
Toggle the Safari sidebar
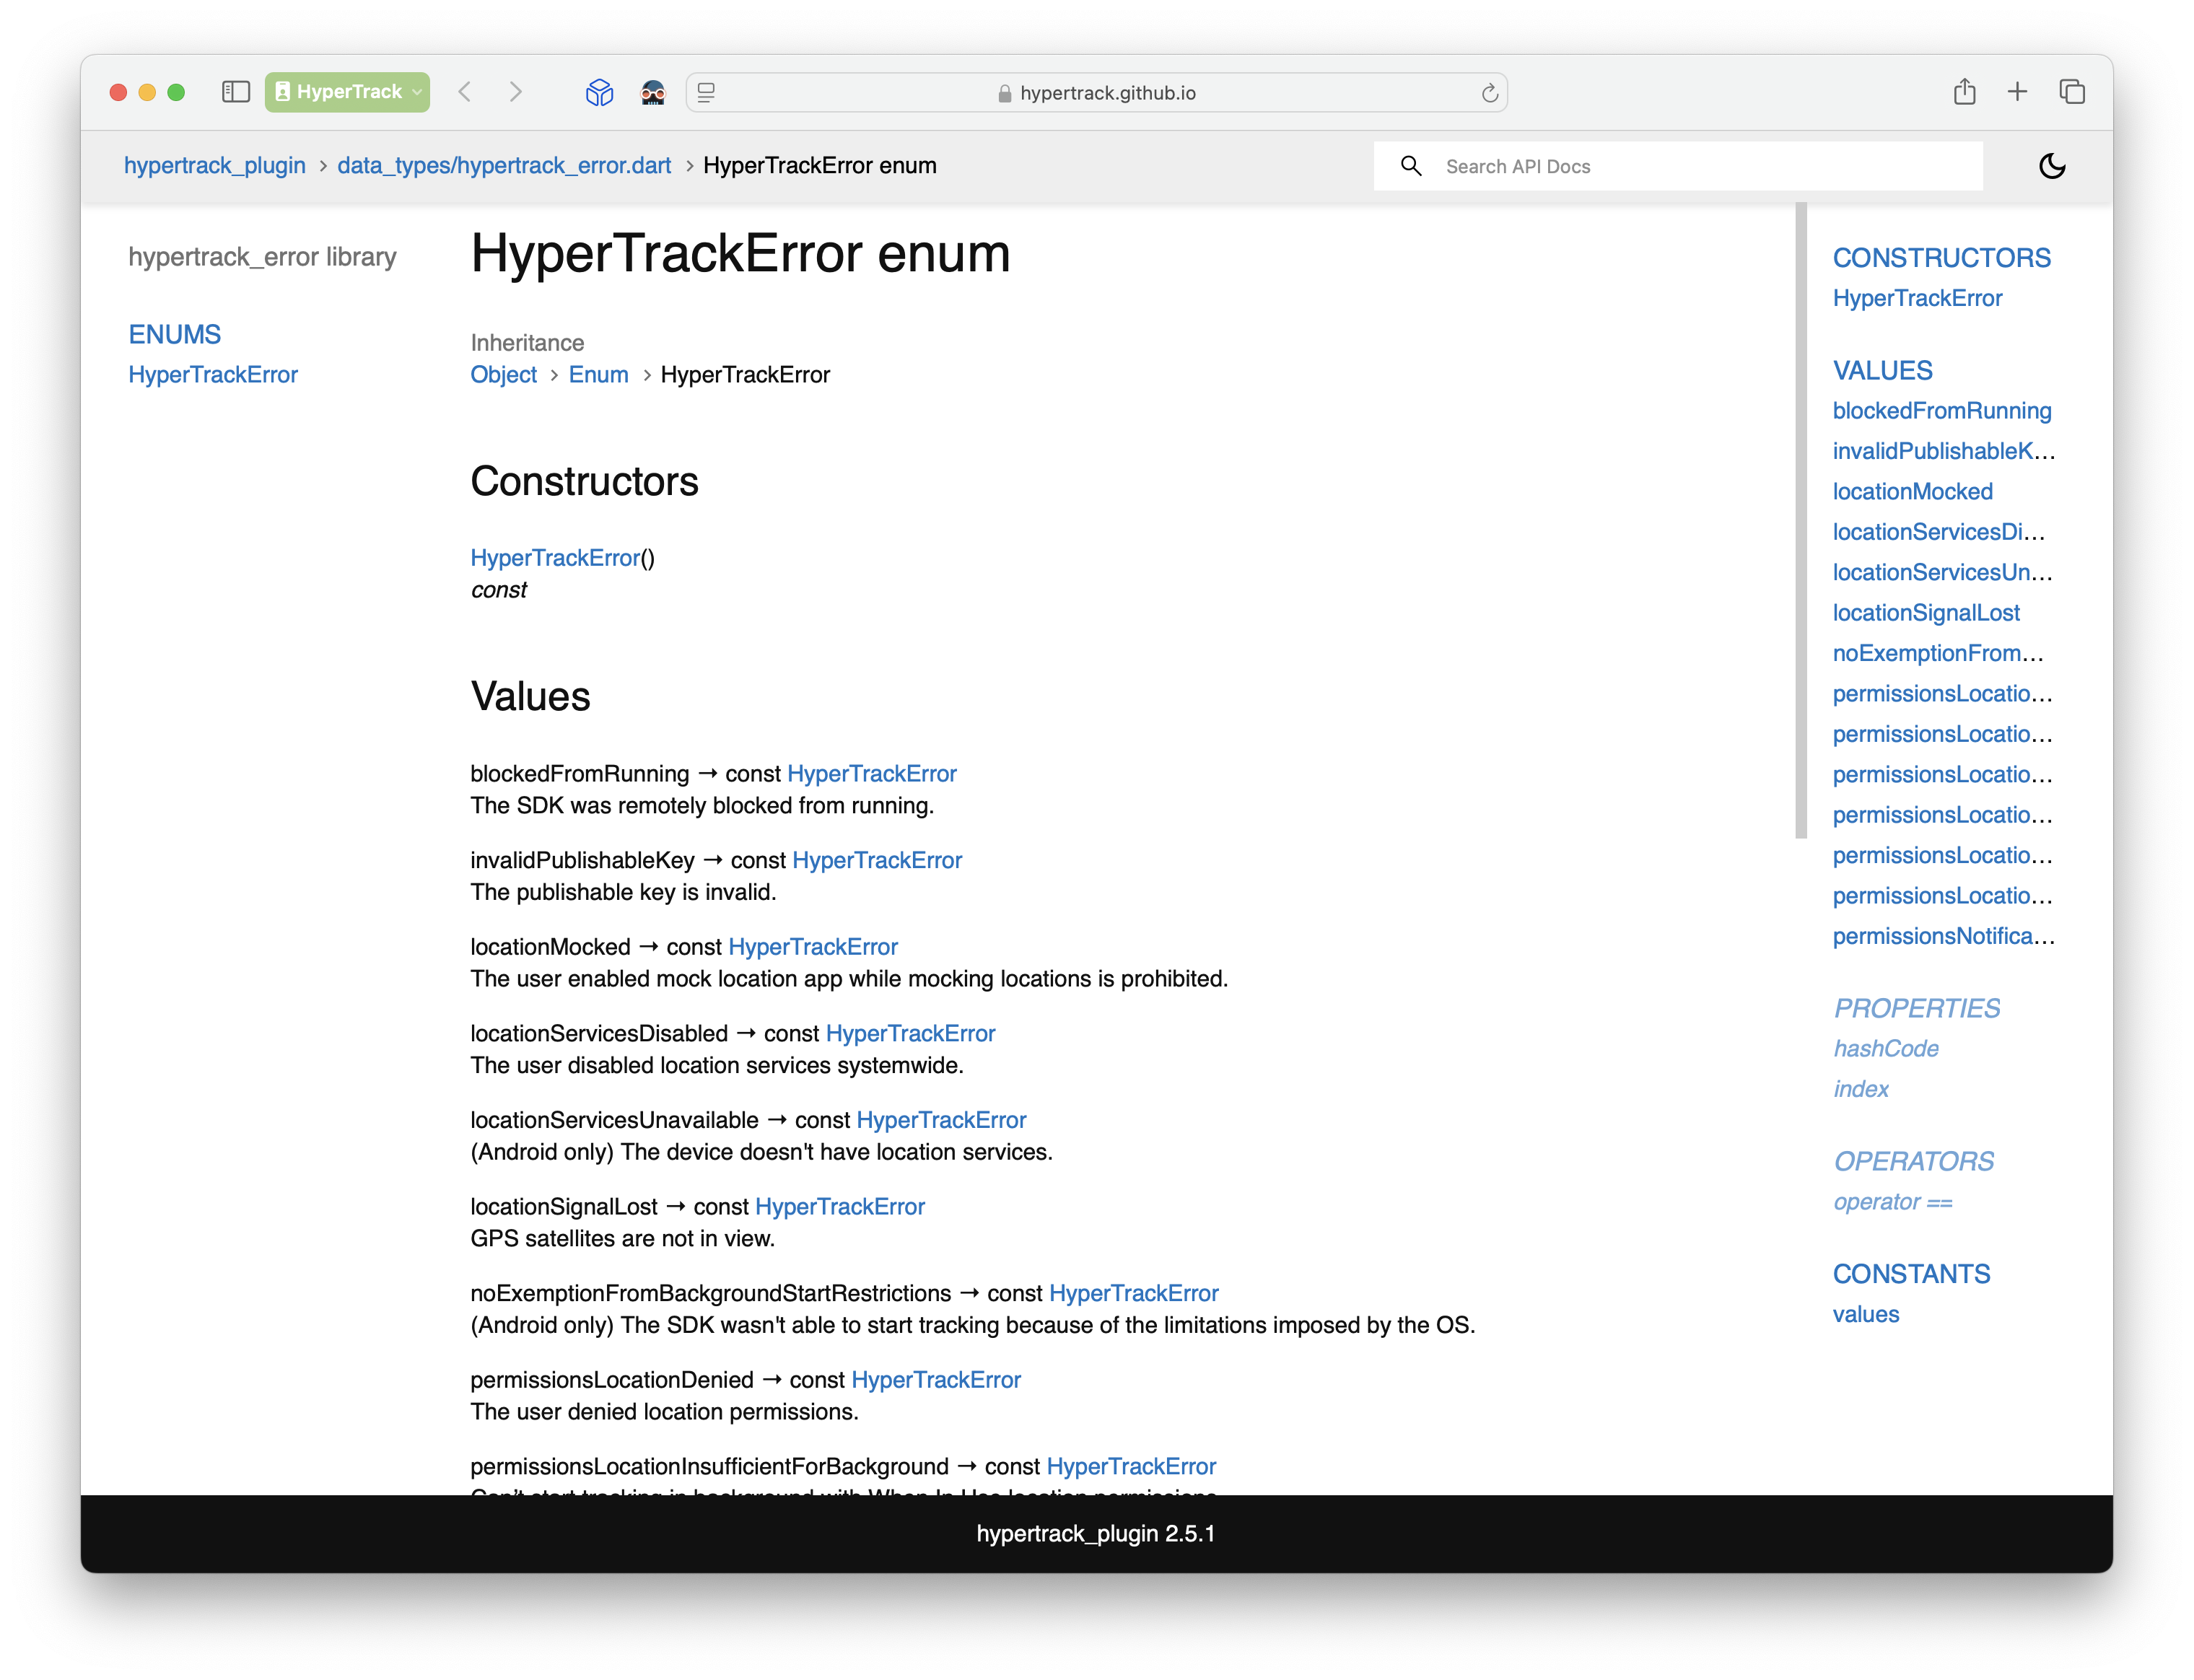click(x=235, y=92)
